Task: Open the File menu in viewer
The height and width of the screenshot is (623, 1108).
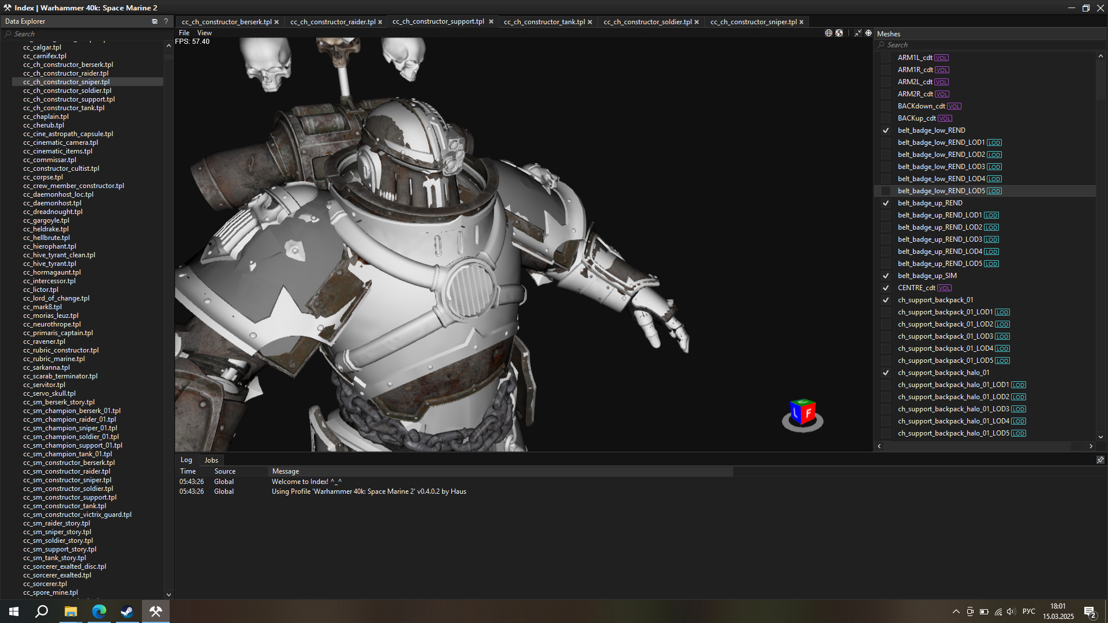Action: click(184, 33)
